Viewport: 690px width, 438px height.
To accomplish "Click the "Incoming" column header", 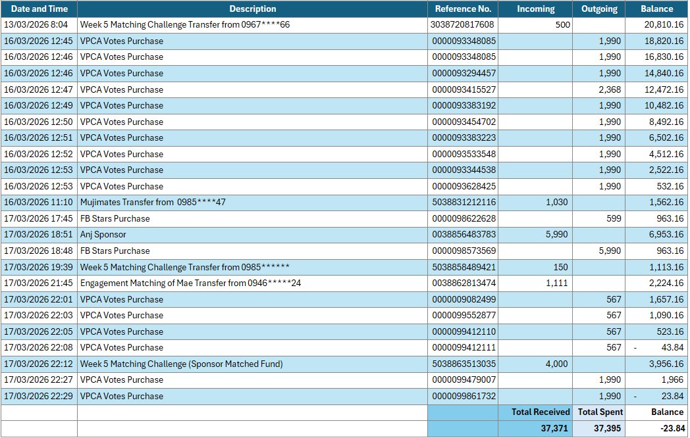I will pyautogui.click(x=535, y=9).
